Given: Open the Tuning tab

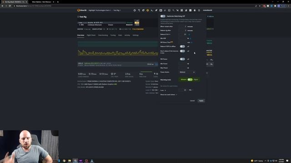Looking at the screenshot, I should coord(113,35).
